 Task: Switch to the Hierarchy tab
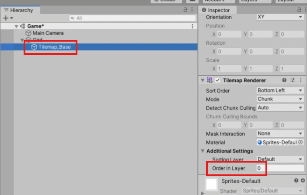(21, 10)
